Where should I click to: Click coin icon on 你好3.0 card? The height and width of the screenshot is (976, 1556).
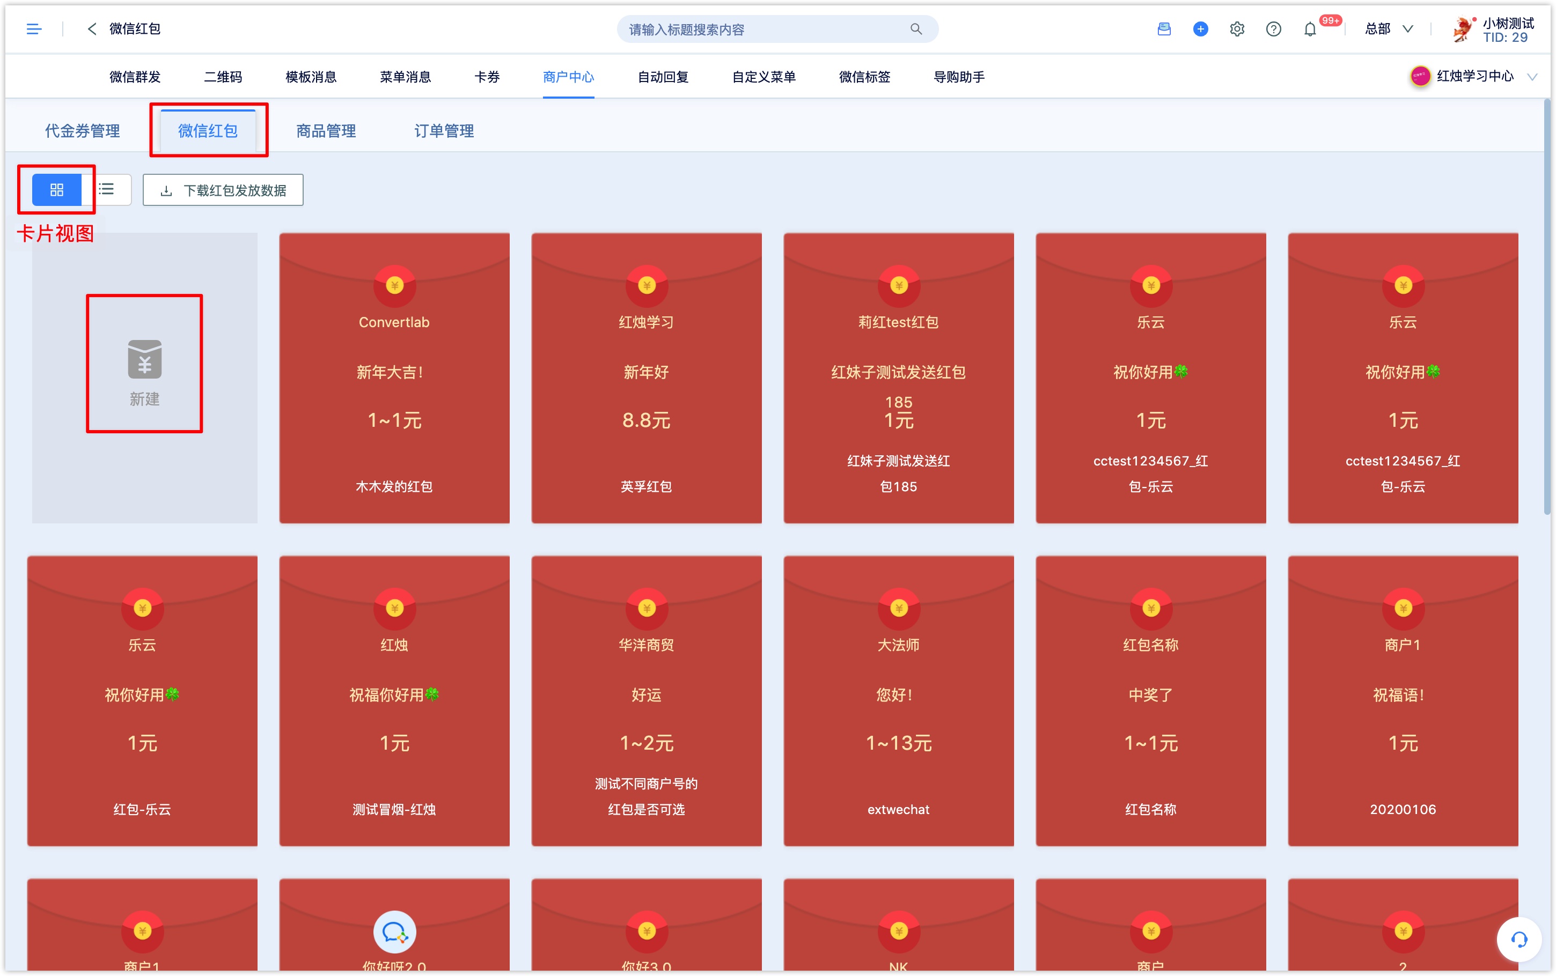click(647, 931)
